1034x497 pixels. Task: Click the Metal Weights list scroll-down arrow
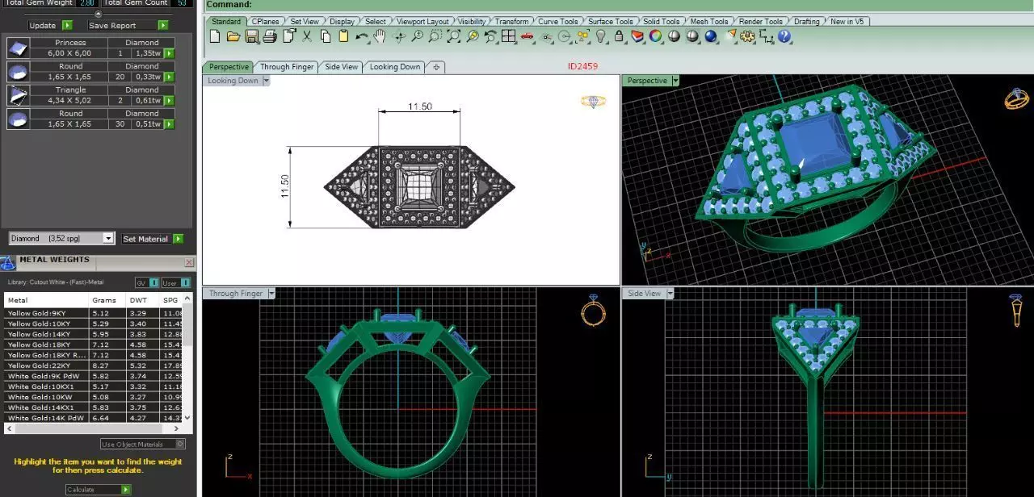point(188,418)
